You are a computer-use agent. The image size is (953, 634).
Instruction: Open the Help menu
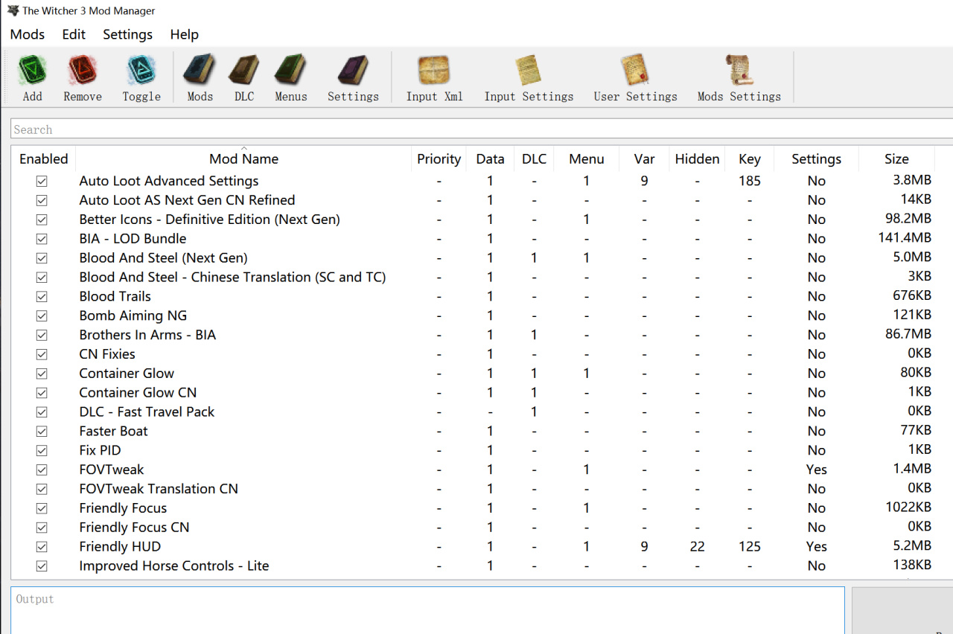(x=184, y=34)
